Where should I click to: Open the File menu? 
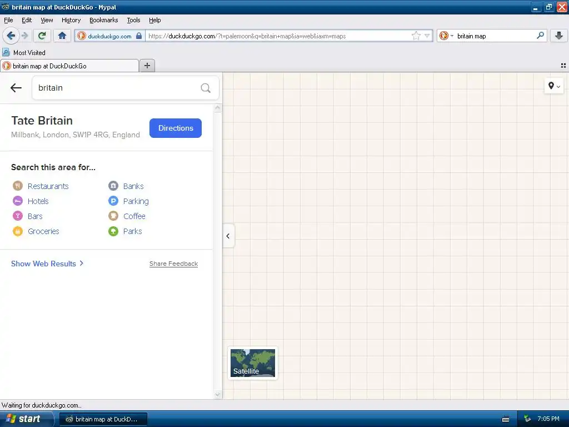(8, 20)
